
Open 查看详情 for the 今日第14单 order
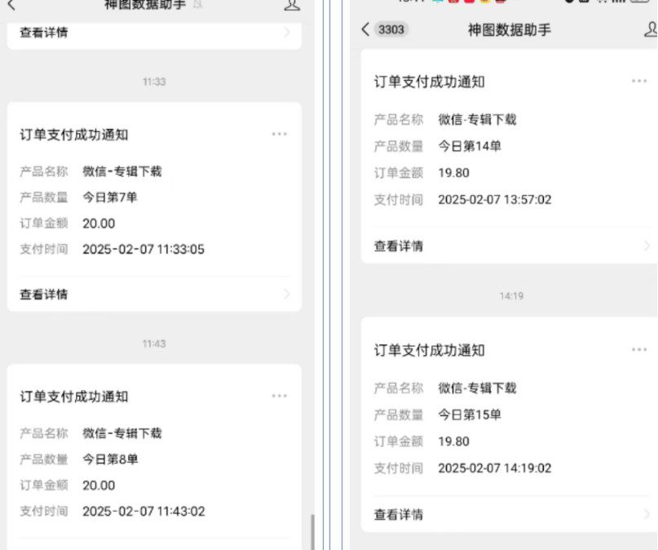(398, 246)
